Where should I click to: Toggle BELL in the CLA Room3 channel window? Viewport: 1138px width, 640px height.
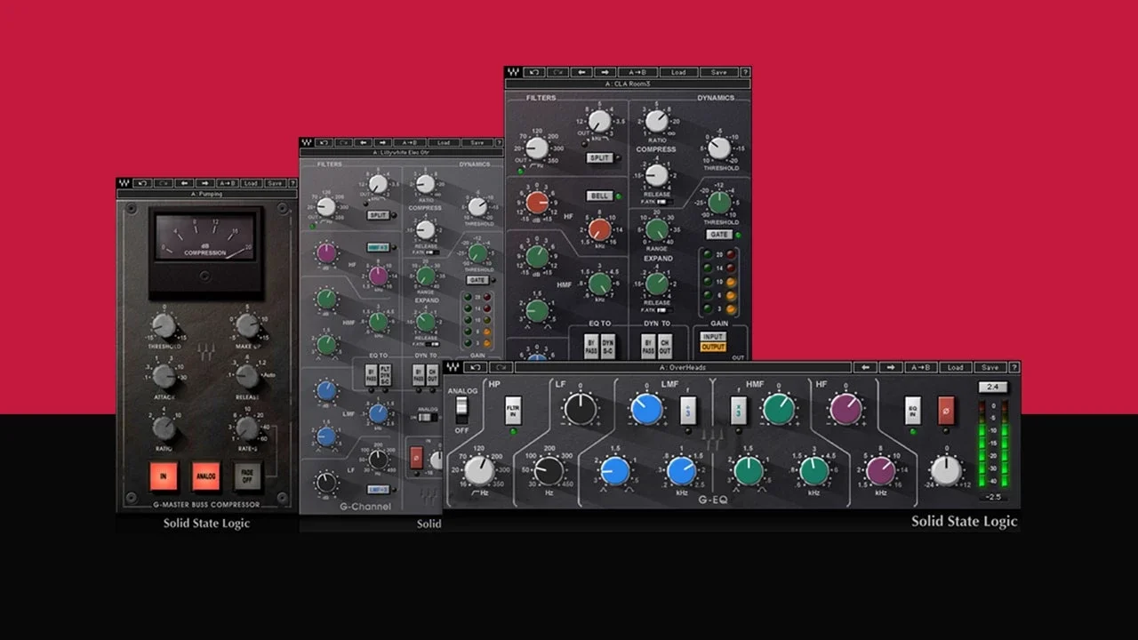point(598,196)
